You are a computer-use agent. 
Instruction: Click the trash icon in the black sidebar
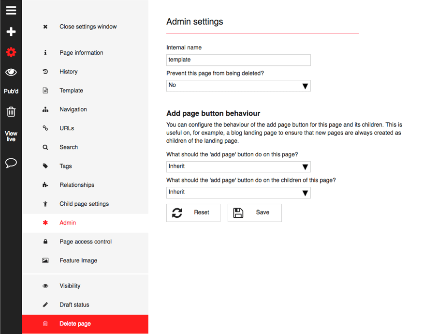point(11,111)
